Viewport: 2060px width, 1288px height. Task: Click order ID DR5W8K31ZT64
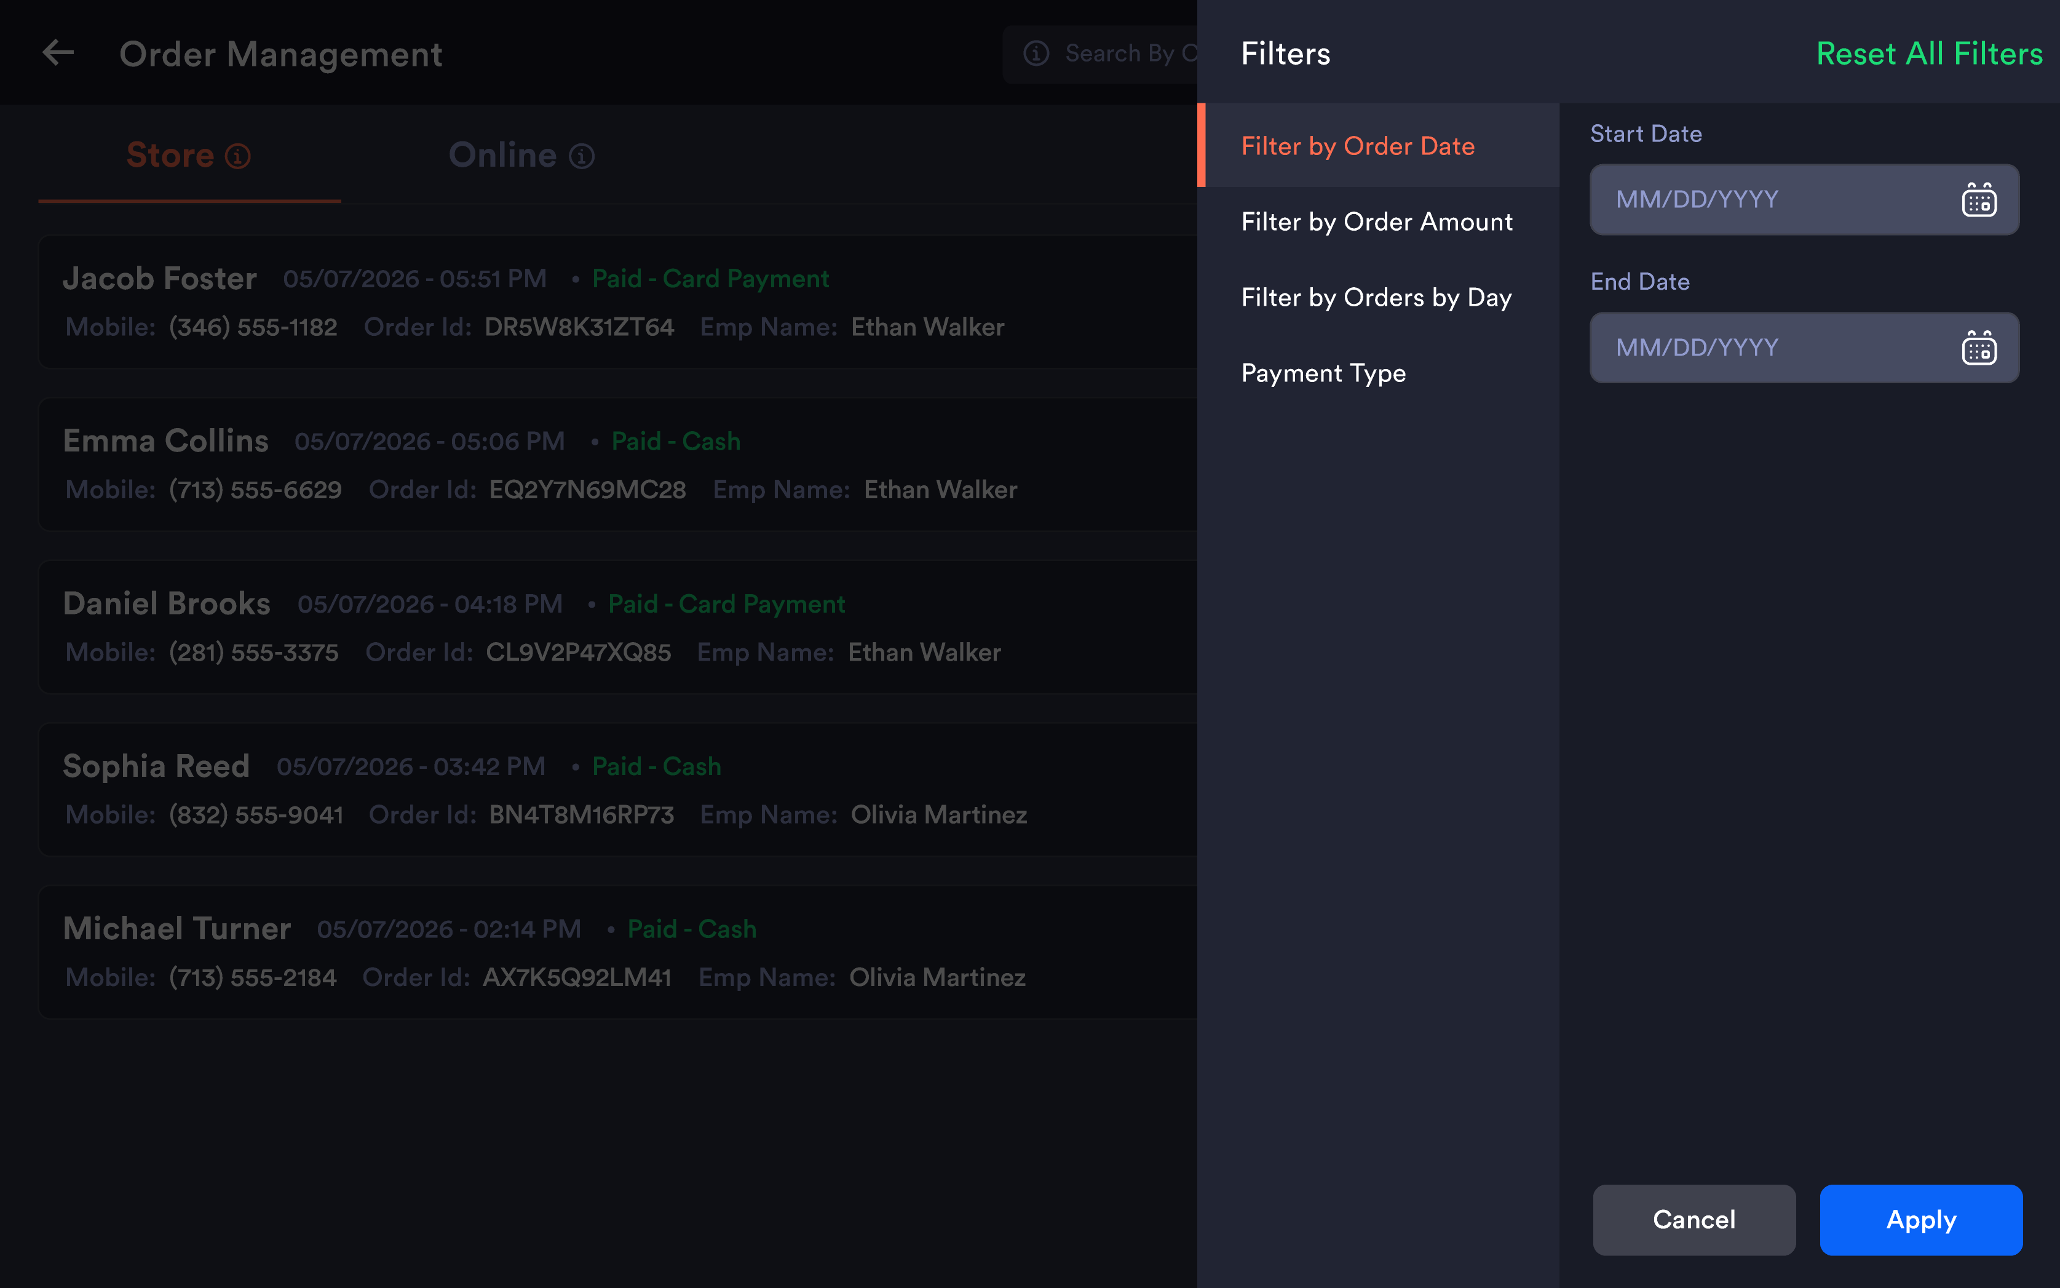coord(579,327)
